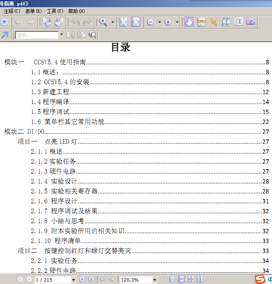Switch to continuous facing pages layout
This screenshot has height=284, width=272.
[191, 279]
